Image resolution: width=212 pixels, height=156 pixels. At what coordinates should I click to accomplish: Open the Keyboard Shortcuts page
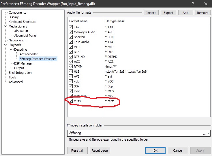tap(22, 22)
